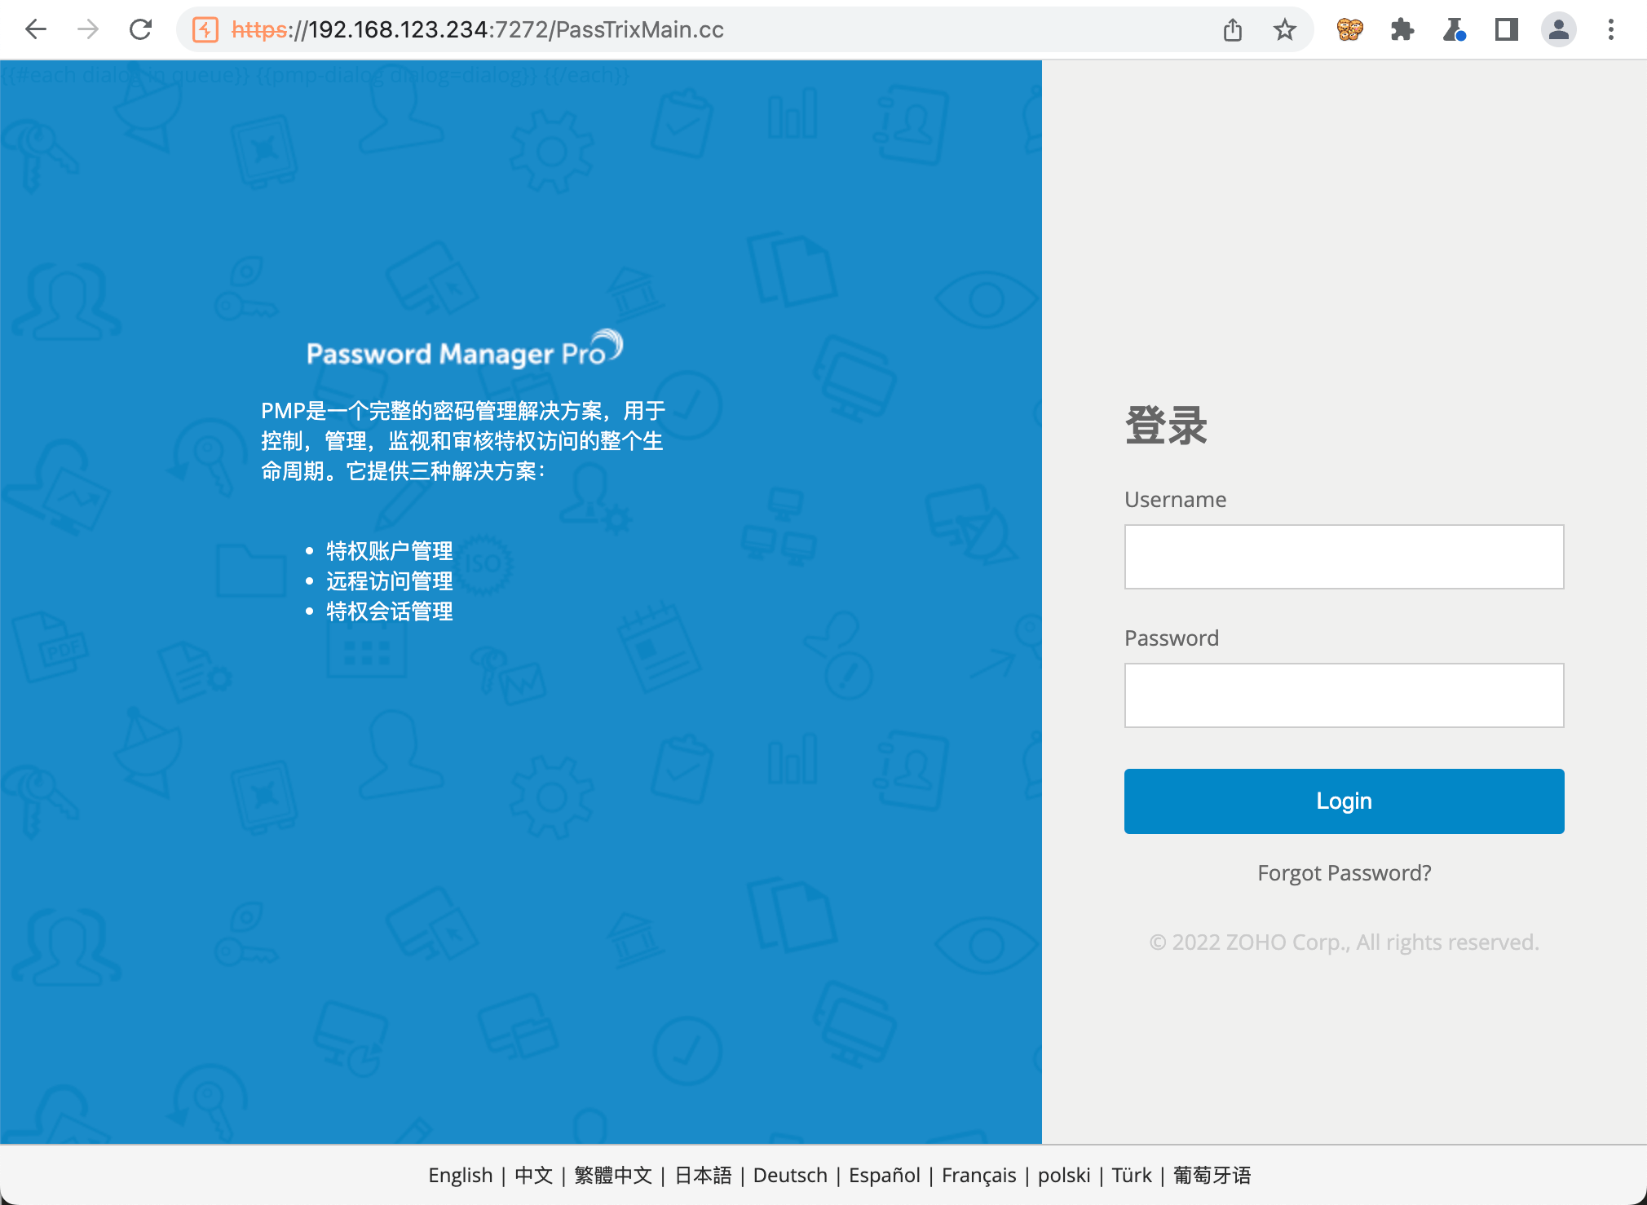The width and height of the screenshot is (1647, 1205).
Task: Open the Chrome three-dot menu
Action: pyautogui.click(x=1610, y=30)
